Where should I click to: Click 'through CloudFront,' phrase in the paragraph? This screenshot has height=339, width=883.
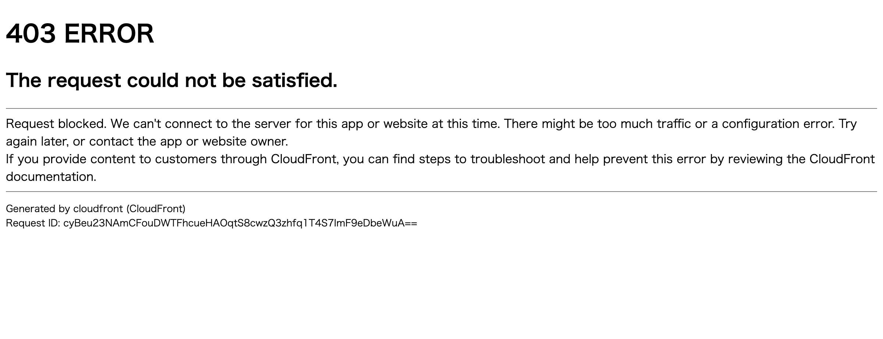click(280, 159)
